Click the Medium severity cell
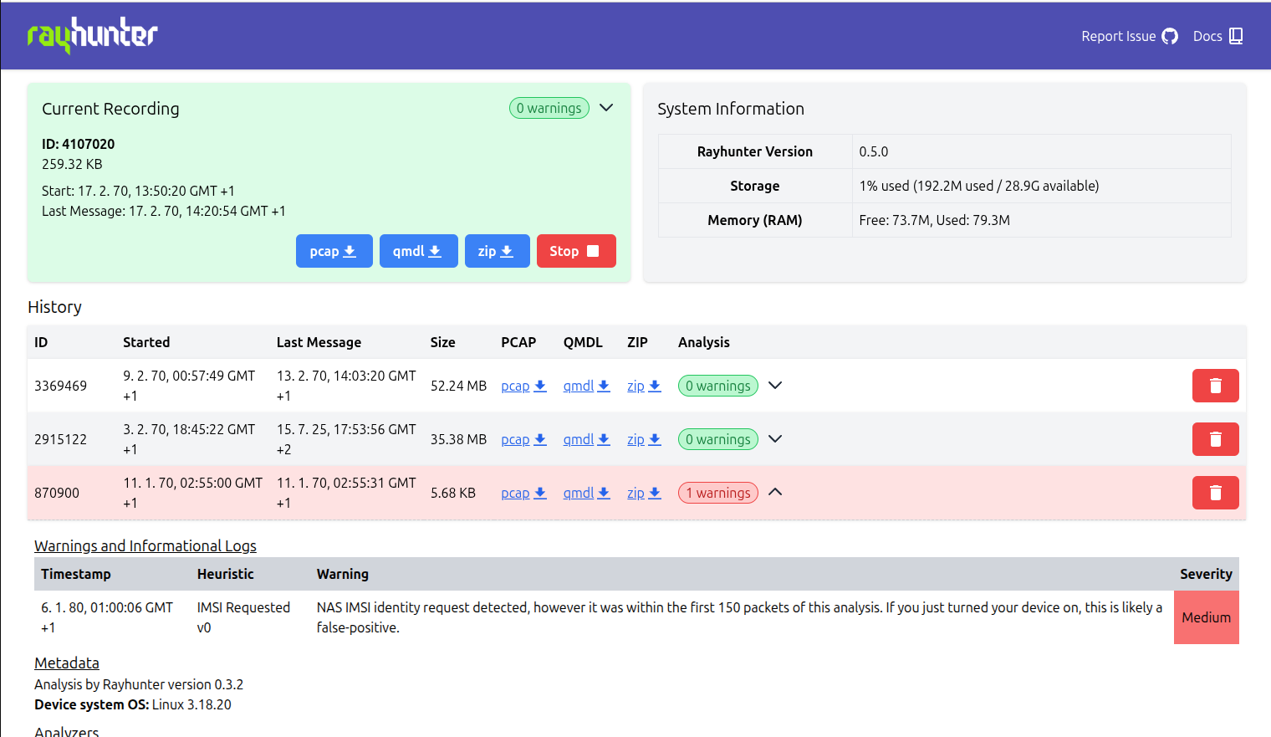1271x737 pixels. (1206, 617)
